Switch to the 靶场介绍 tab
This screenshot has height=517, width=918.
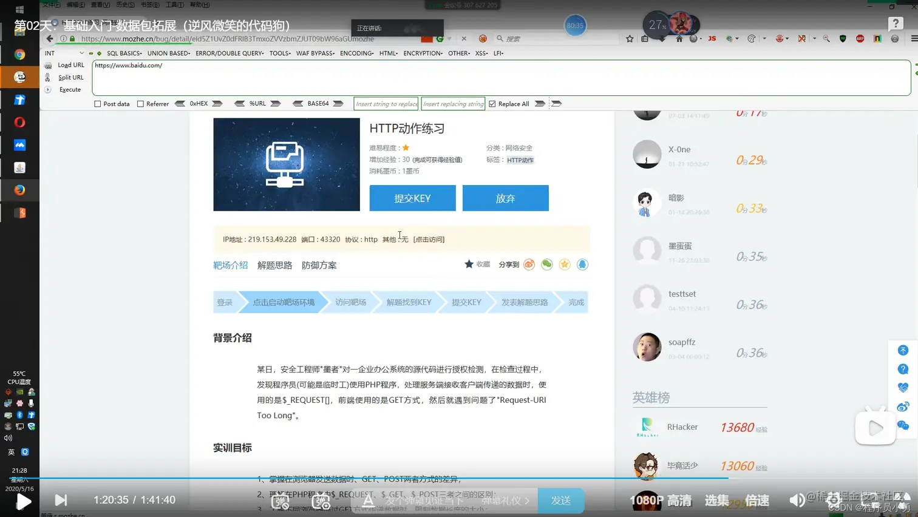(230, 265)
